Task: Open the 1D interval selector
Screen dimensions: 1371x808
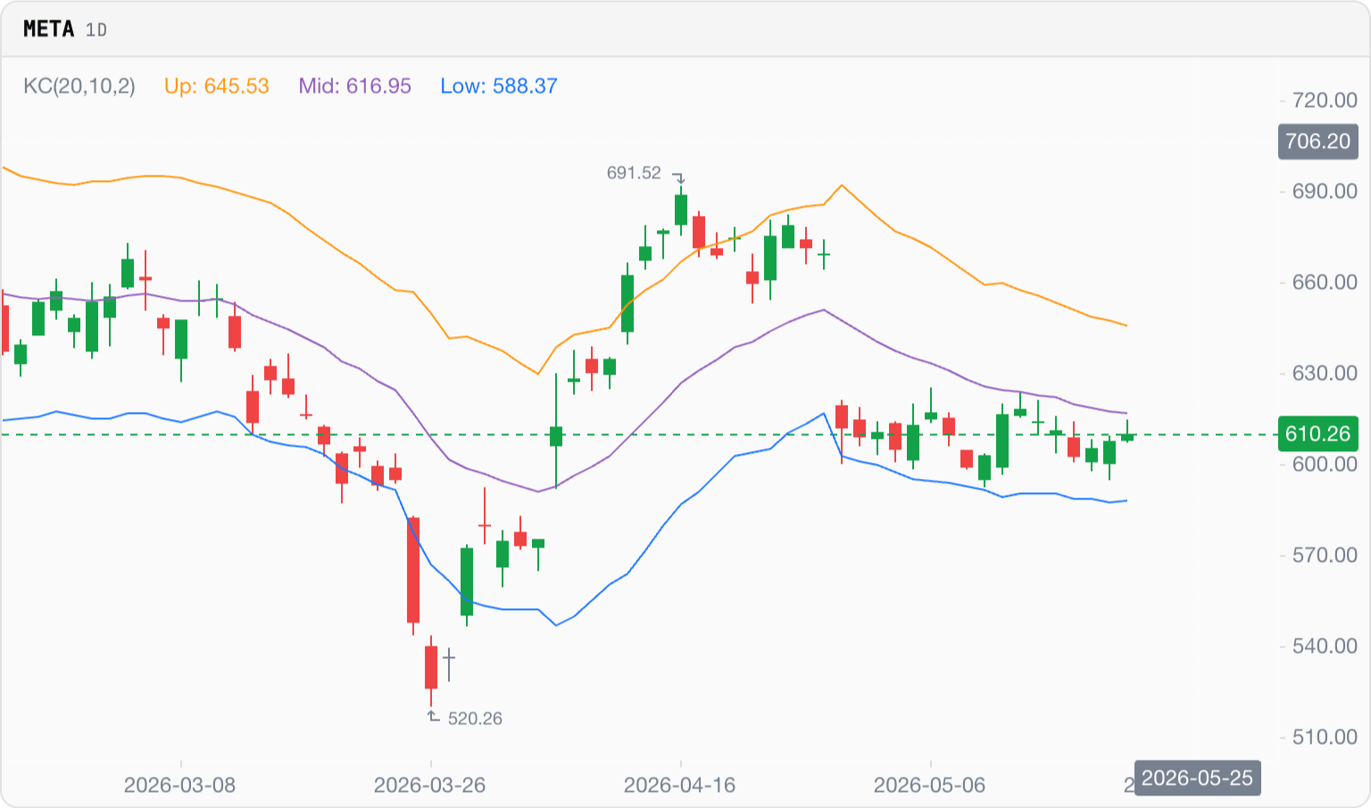Action: coord(96,29)
